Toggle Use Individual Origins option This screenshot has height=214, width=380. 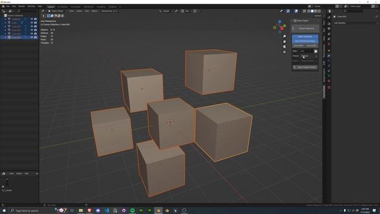tap(305, 41)
